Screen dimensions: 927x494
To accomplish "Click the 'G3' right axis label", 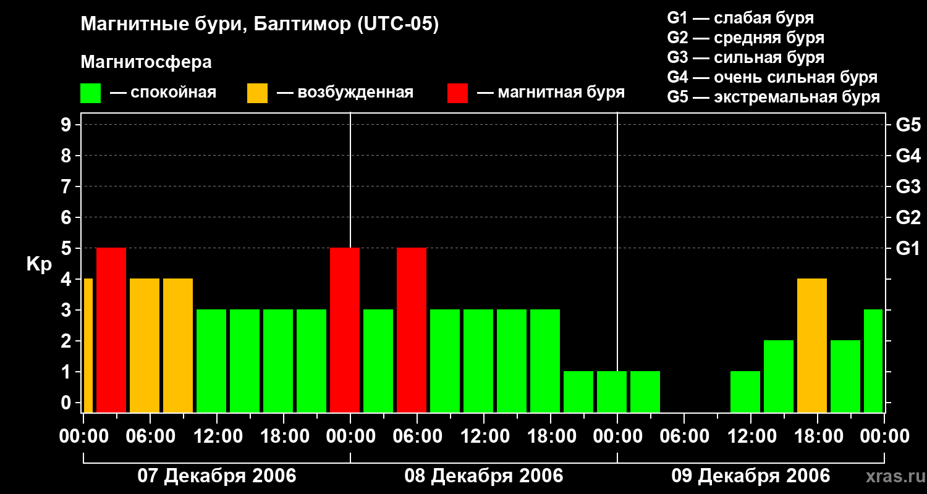I will (x=908, y=186).
